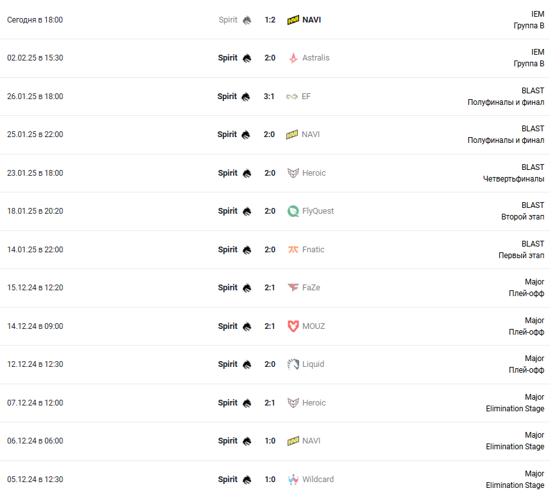Click the NAVI logo in today's match

293,20
